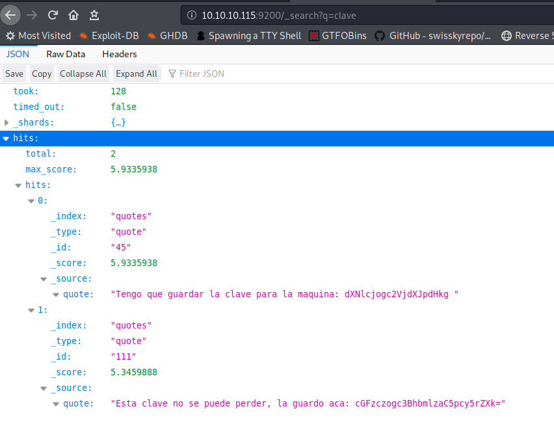Click the quote text containing dXNlcjogc2VjdXJpdHkg
554x439 pixels.
(284, 295)
